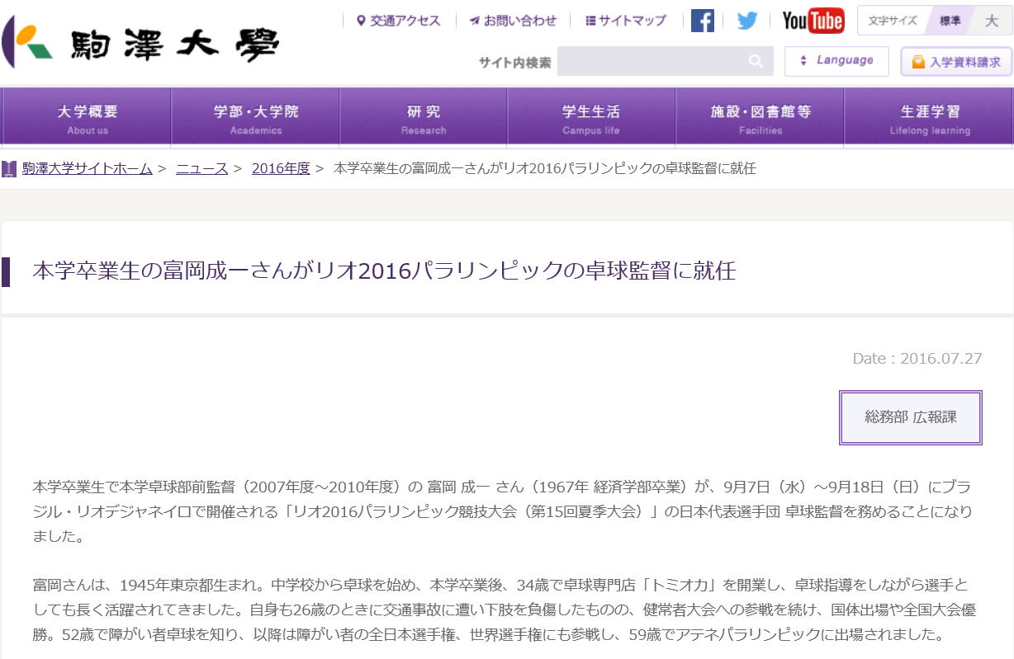Focus the サイト内検索 search field
The width and height of the screenshot is (1014, 659).
[651, 61]
